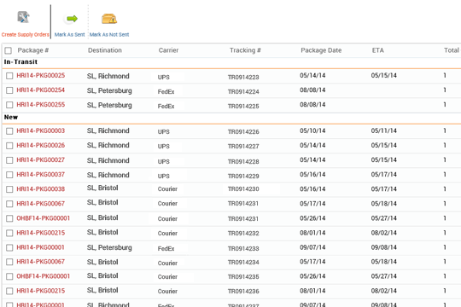Open OHBF14-PKG00001 link in the 05/26/14 TR0914231 row
The height and width of the screenshot is (307, 461).
[44, 218]
